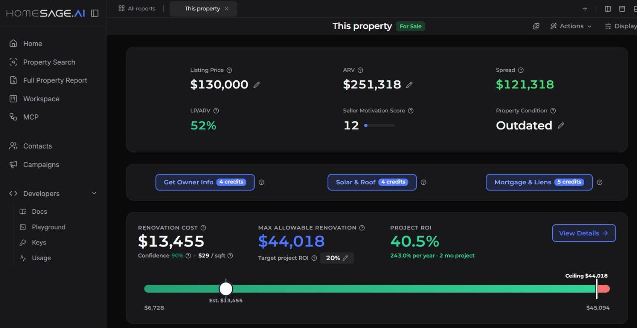Open Target project ROI help icon

click(x=314, y=258)
